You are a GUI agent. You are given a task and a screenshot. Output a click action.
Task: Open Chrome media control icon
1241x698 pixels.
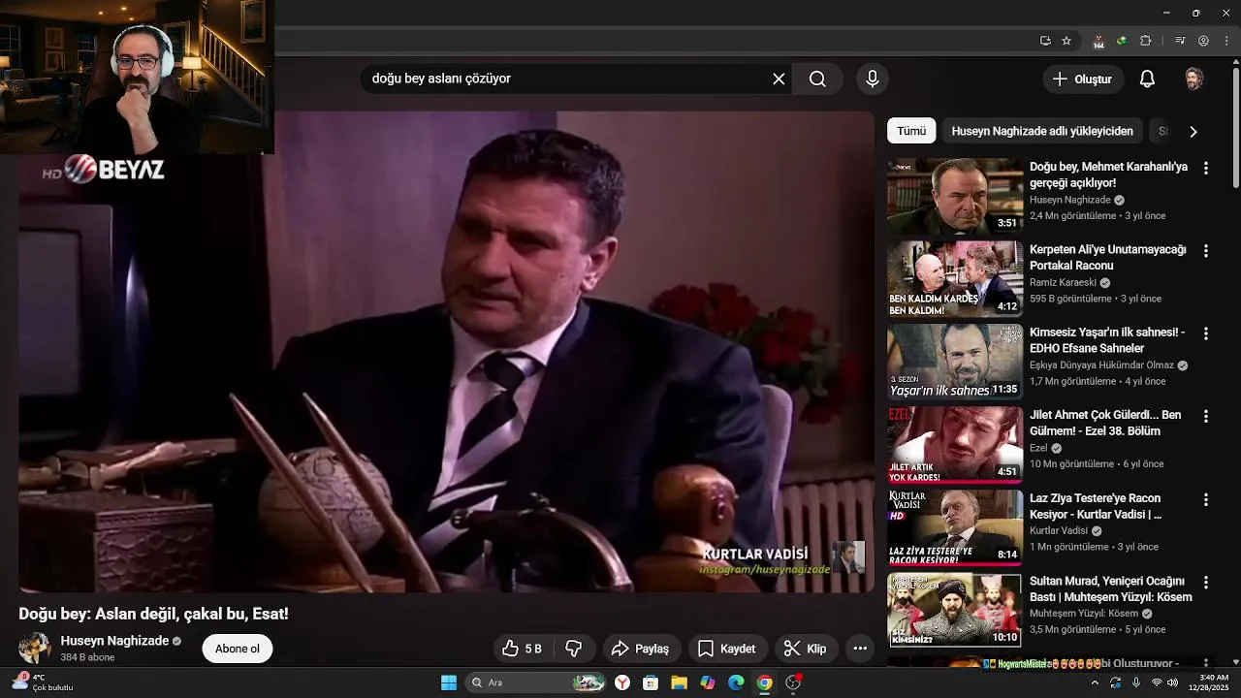1180,41
